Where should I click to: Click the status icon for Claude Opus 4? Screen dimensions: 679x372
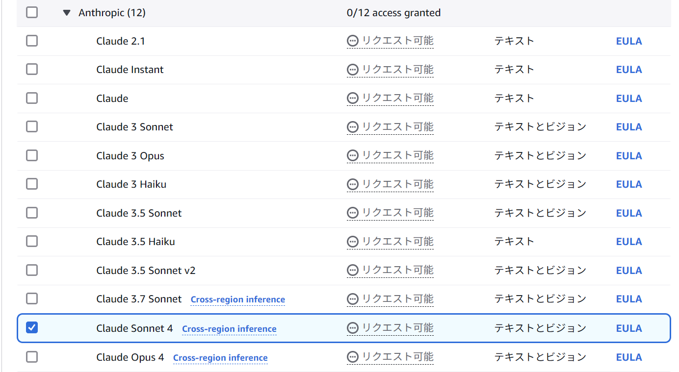tap(353, 357)
